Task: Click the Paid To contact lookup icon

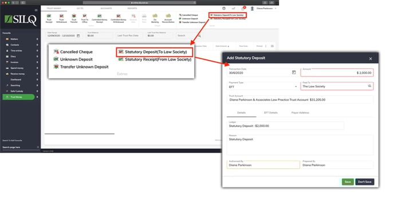Action: pyautogui.click(x=369, y=86)
